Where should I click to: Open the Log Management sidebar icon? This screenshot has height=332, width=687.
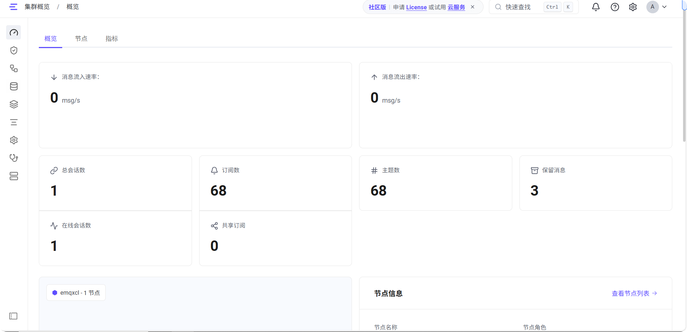tap(13, 122)
